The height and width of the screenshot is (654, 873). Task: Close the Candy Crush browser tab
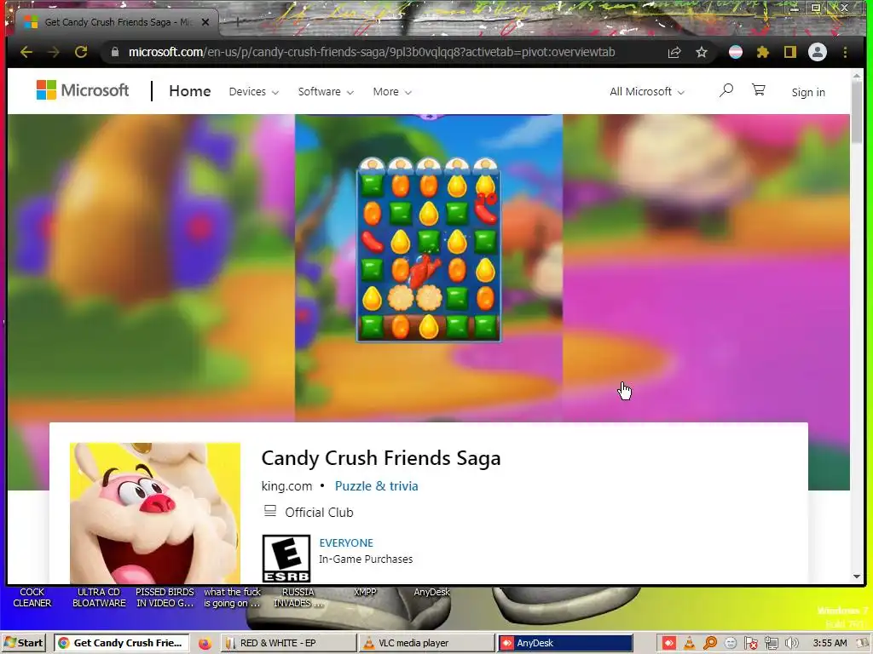(x=205, y=22)
